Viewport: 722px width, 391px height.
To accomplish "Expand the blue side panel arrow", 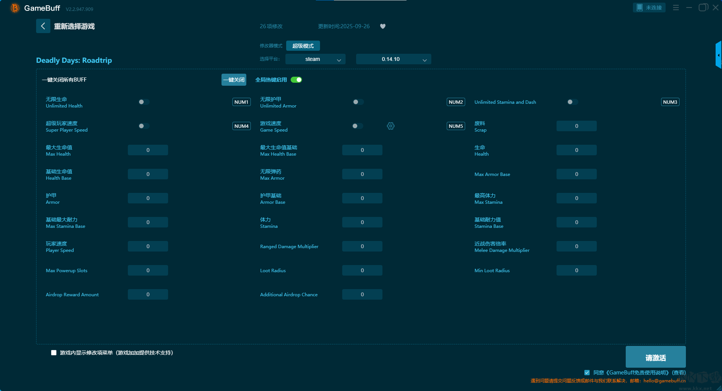I will click(718, 55).
